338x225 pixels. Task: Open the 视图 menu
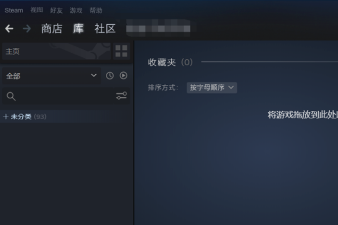coord(37,10)
